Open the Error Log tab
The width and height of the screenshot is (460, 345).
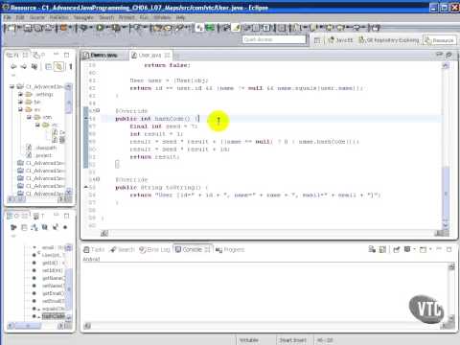(x=154, y=249)
